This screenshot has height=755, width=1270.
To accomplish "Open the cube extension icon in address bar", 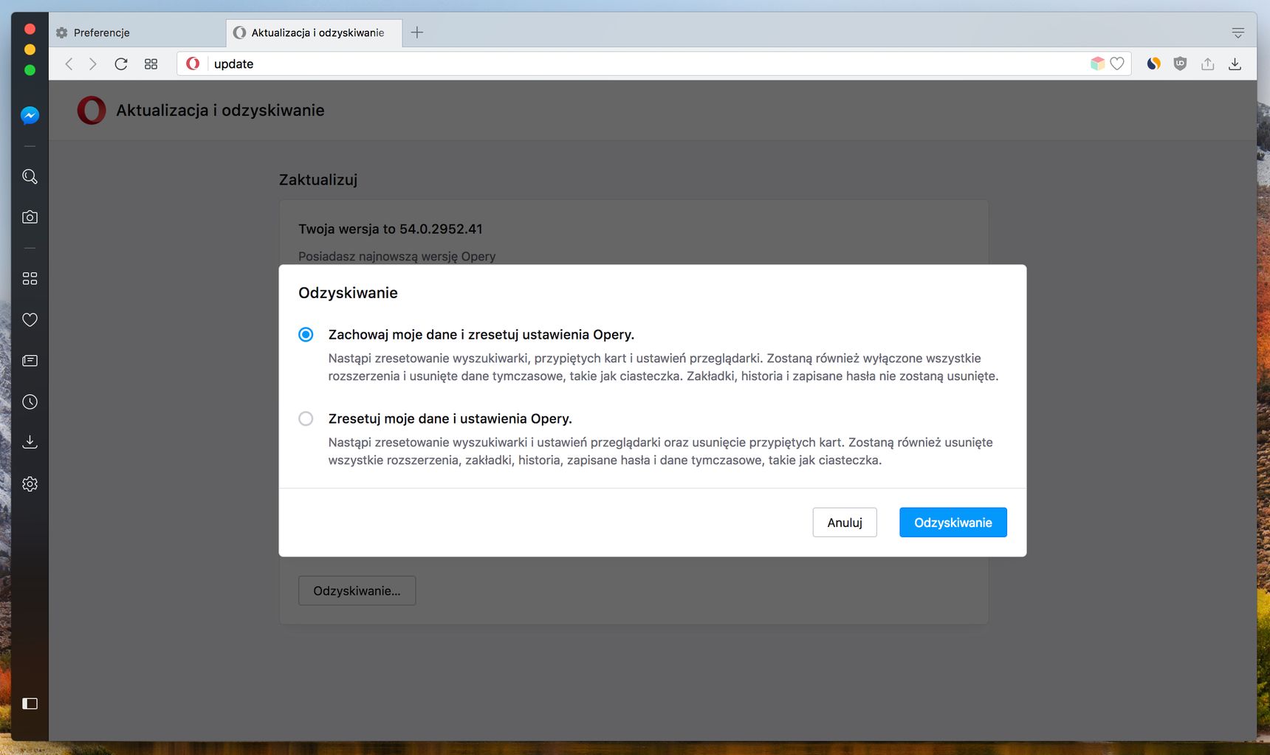I will [x=1097, y=63].
